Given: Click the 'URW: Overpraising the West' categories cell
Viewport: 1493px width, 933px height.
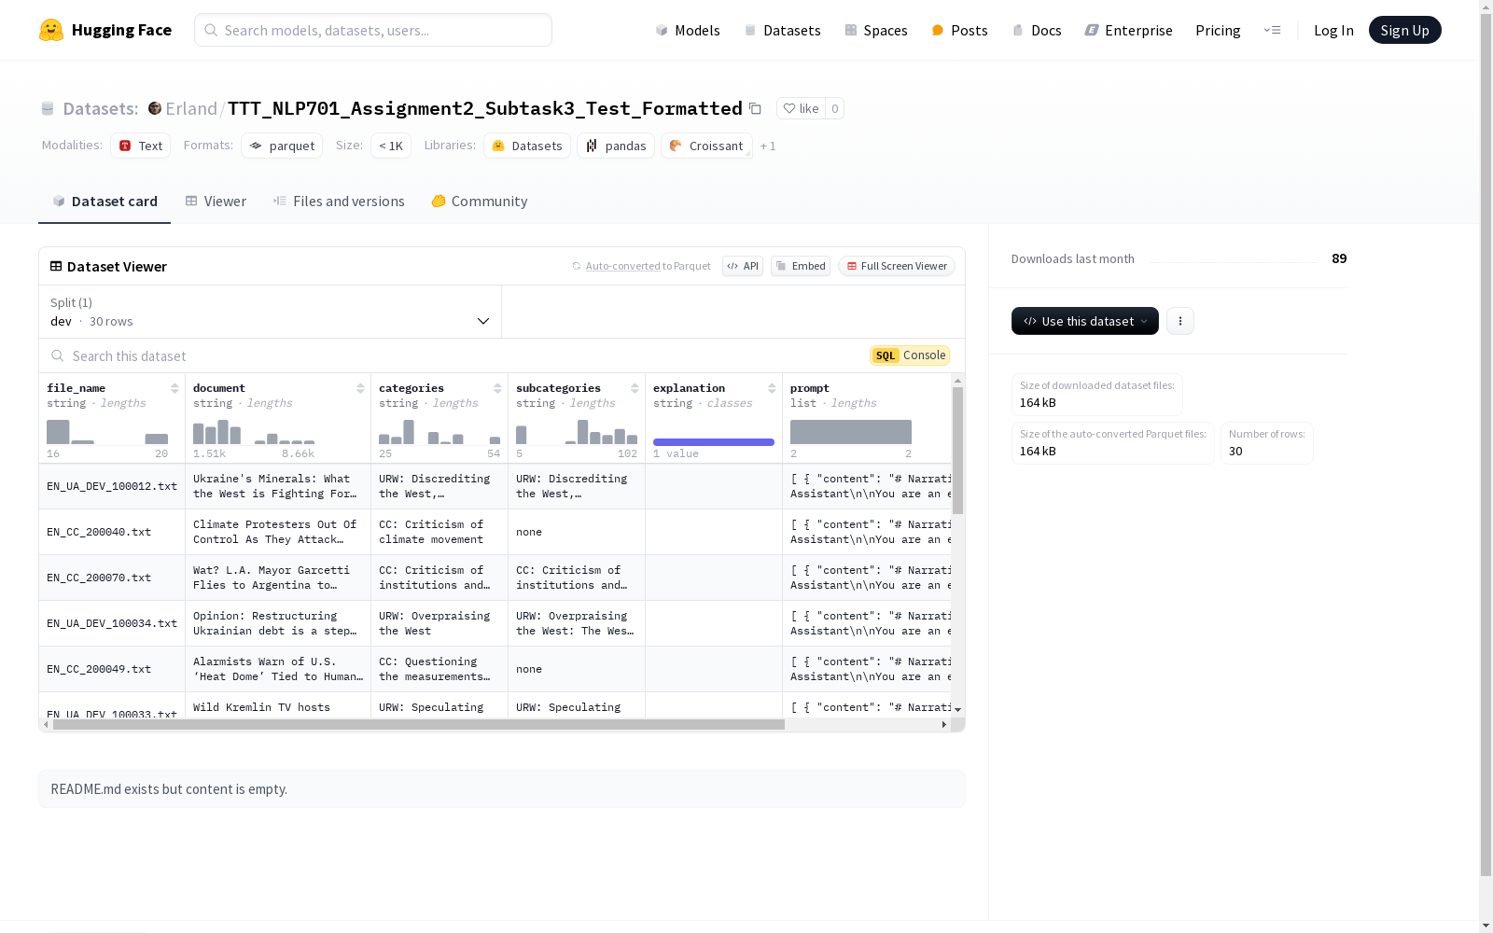Looking at the screenshot, I should point(440,623).
